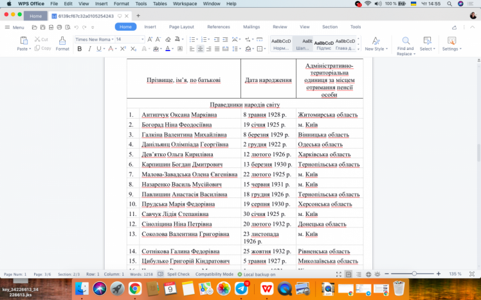Click the zoom in plus button
This screenshot has height=300, width=481.
[x=439, y=274]
